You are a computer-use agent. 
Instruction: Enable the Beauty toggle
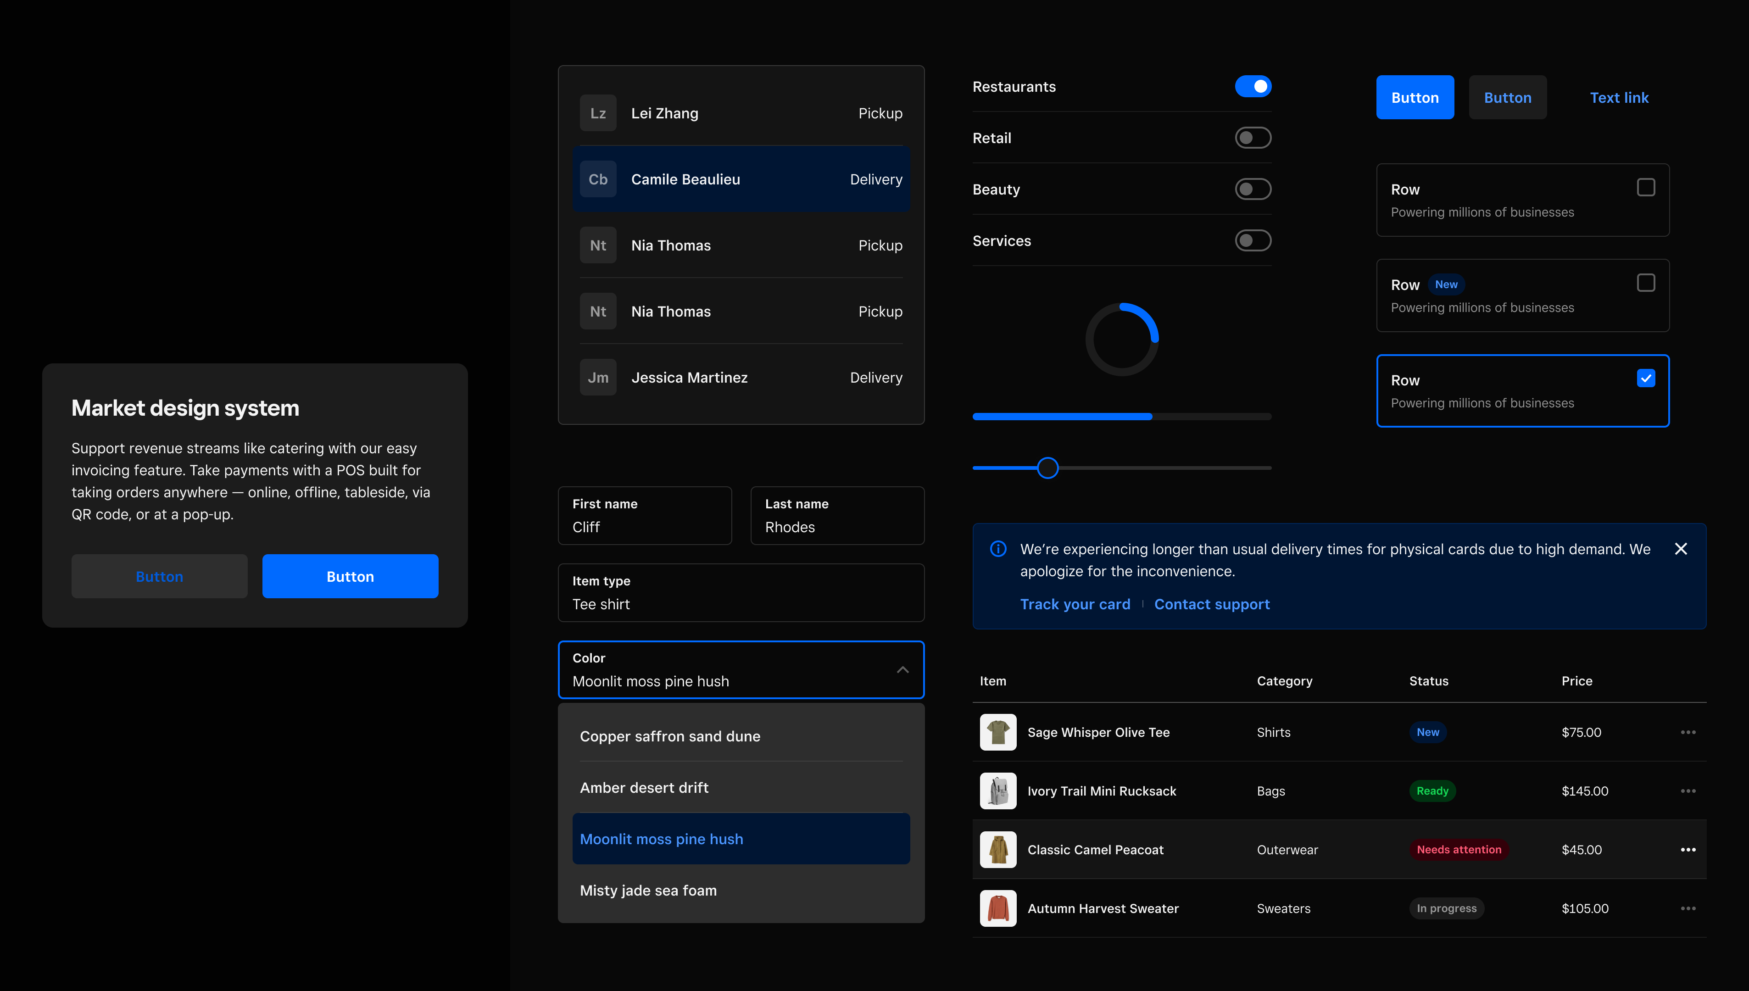click(x=1253, y=189)
